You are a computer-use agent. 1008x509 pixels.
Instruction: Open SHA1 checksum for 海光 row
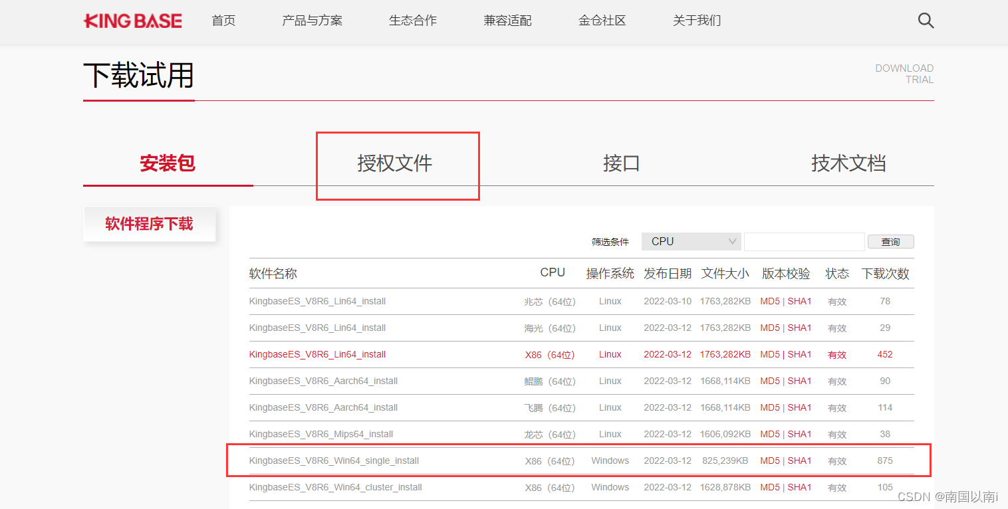coord(800,328)
